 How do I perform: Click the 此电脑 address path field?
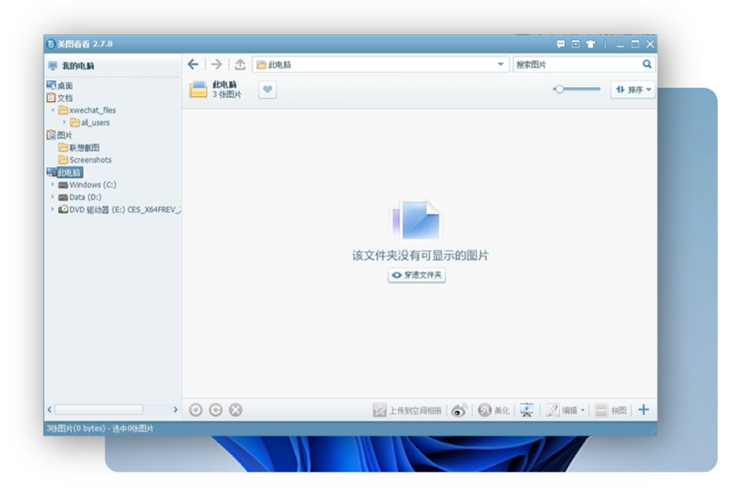380,64
